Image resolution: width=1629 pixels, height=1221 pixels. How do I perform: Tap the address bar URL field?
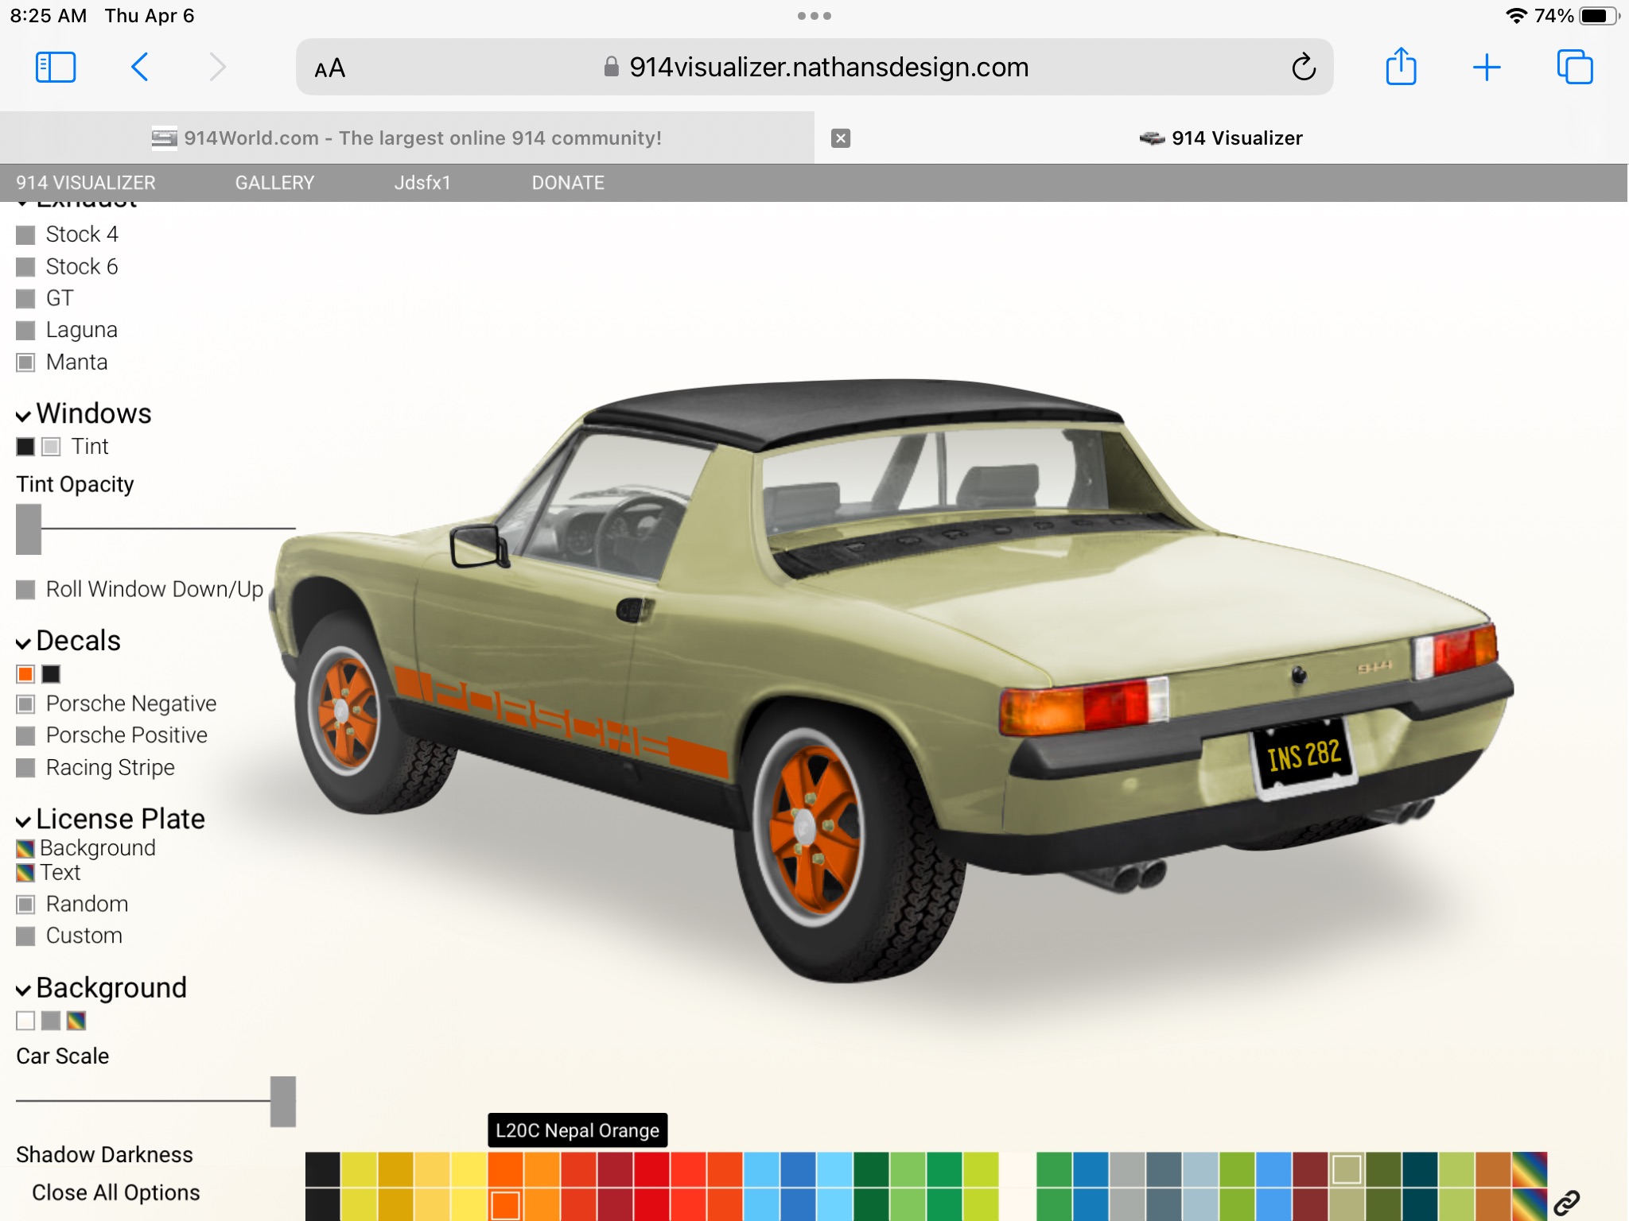click(x=827, y=68)
